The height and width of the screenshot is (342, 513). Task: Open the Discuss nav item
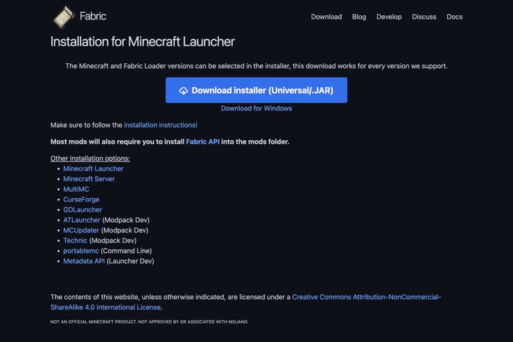(x=424, y=17)
